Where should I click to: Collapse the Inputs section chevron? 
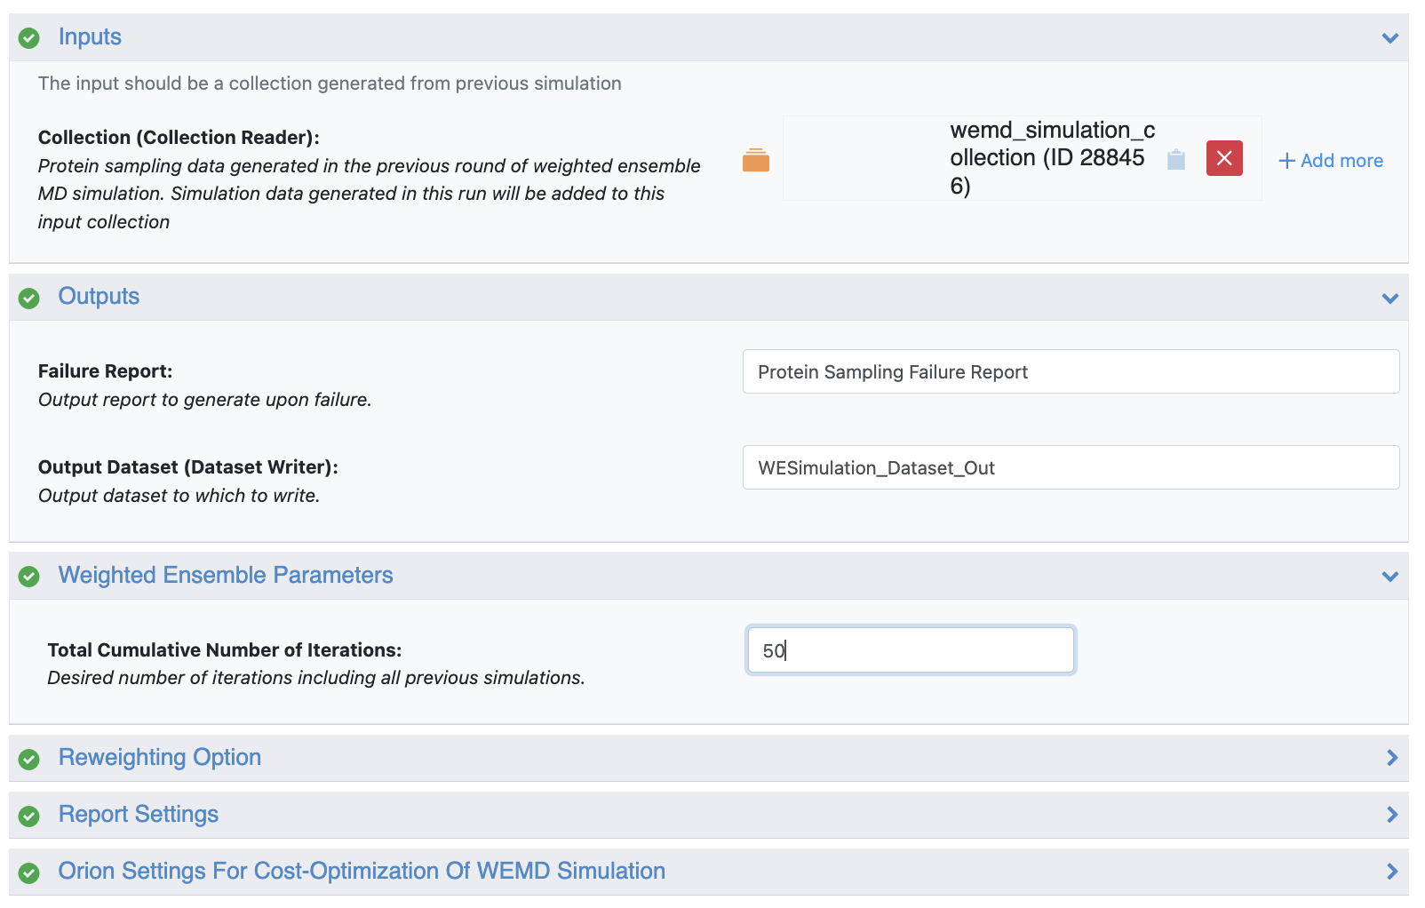click(x=1390, y=38)
